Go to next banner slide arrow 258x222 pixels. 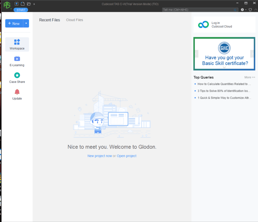coord(252,54)
